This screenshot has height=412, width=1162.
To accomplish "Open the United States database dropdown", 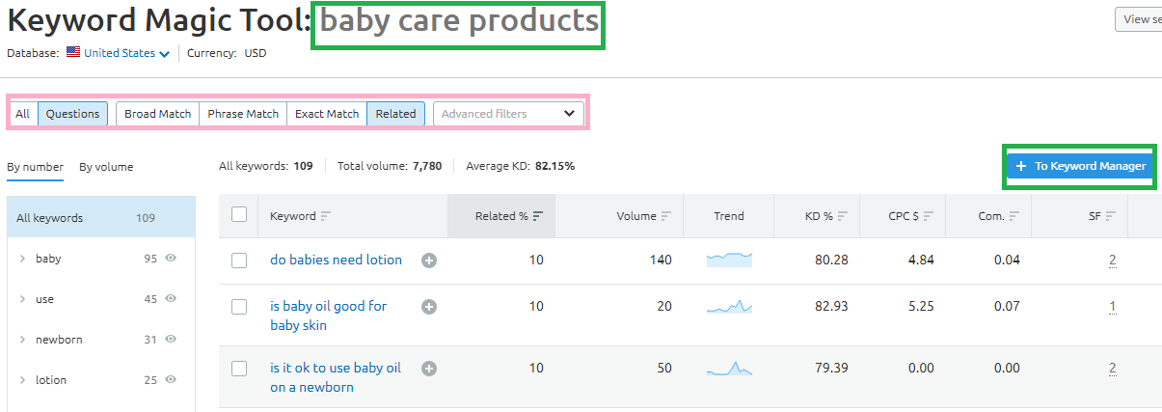I will (x=119, y=53).
